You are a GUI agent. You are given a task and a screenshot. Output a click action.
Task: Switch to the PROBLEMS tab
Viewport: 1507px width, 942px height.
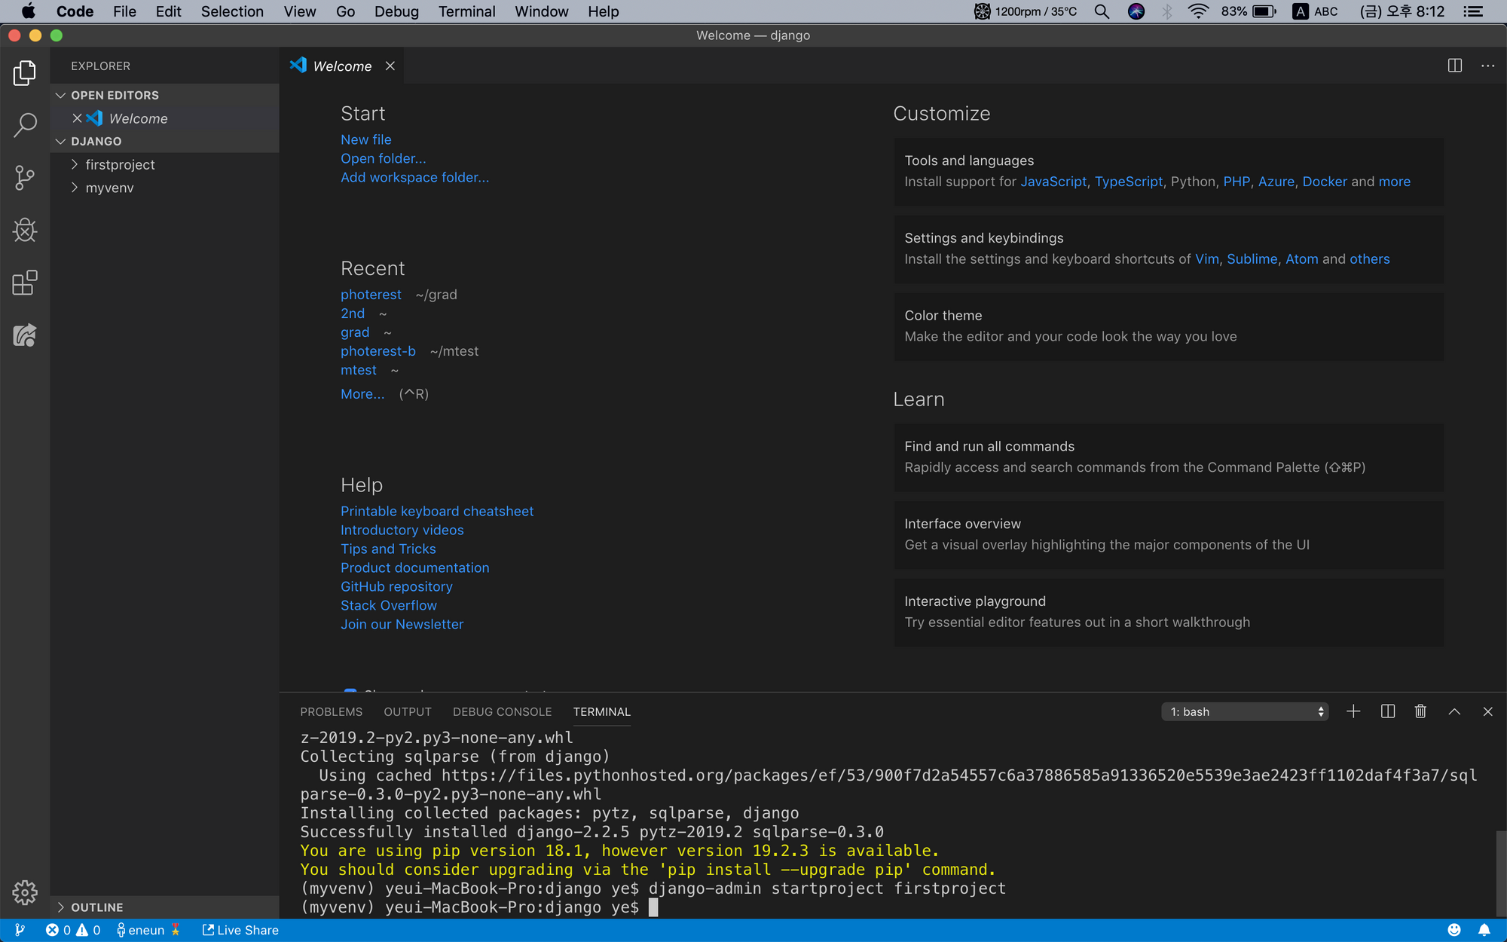[331, 711]
